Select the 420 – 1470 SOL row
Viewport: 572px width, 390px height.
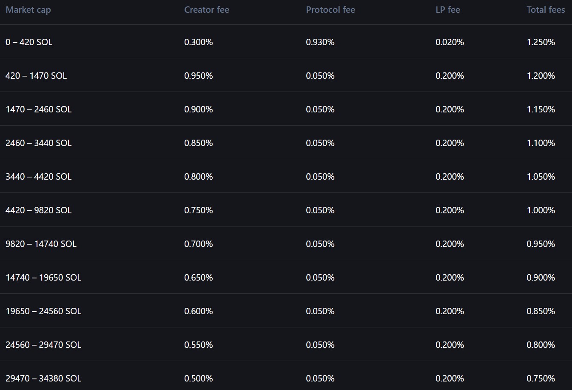point(36,76)
